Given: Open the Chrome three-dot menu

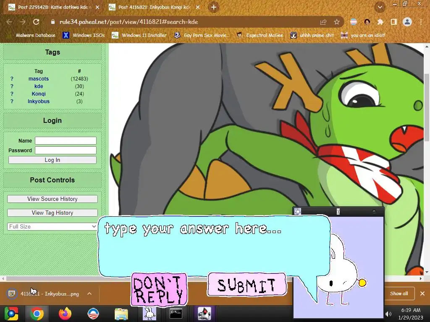Looking at the screenshot, I should (421, 22).
